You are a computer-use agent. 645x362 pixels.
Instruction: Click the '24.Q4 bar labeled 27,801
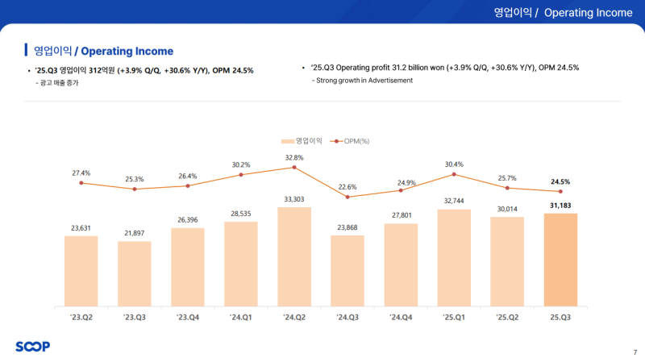click(401, 264)
